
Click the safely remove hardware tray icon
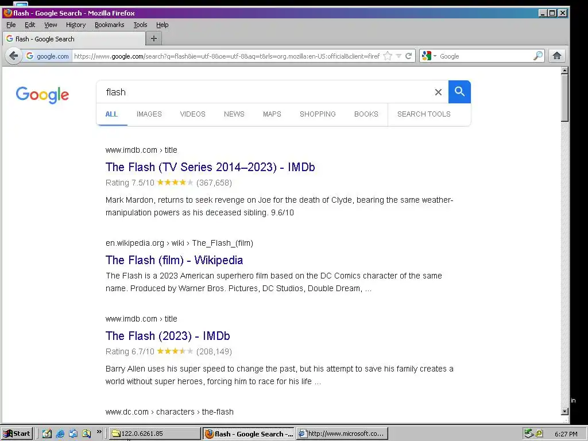[x=529, y=434]
